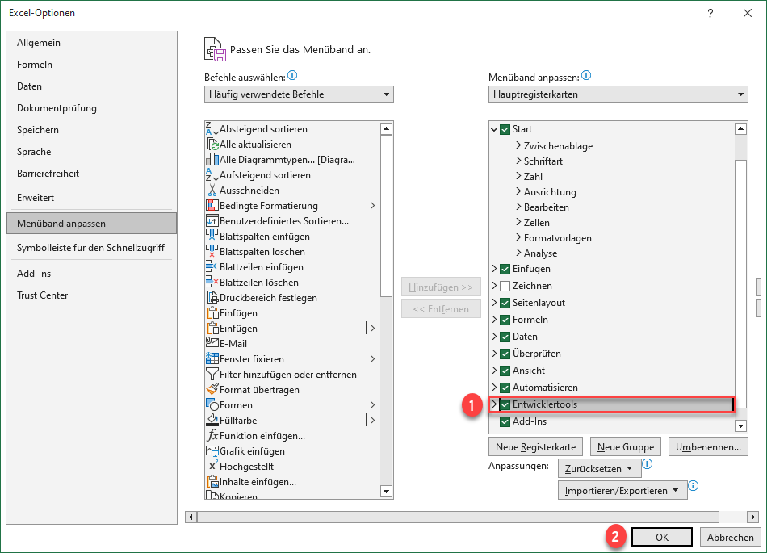Click the Bedingte Formatierung icon
Screen dimensions: 767x553
click(212, 205)
